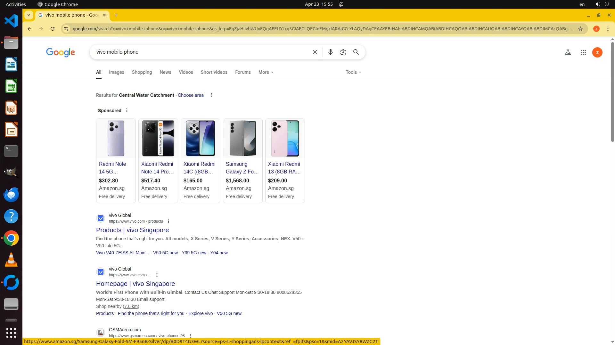Clear the search box with X icon
The width and height of the screenshot is (615, 345).
click(315, 52)
